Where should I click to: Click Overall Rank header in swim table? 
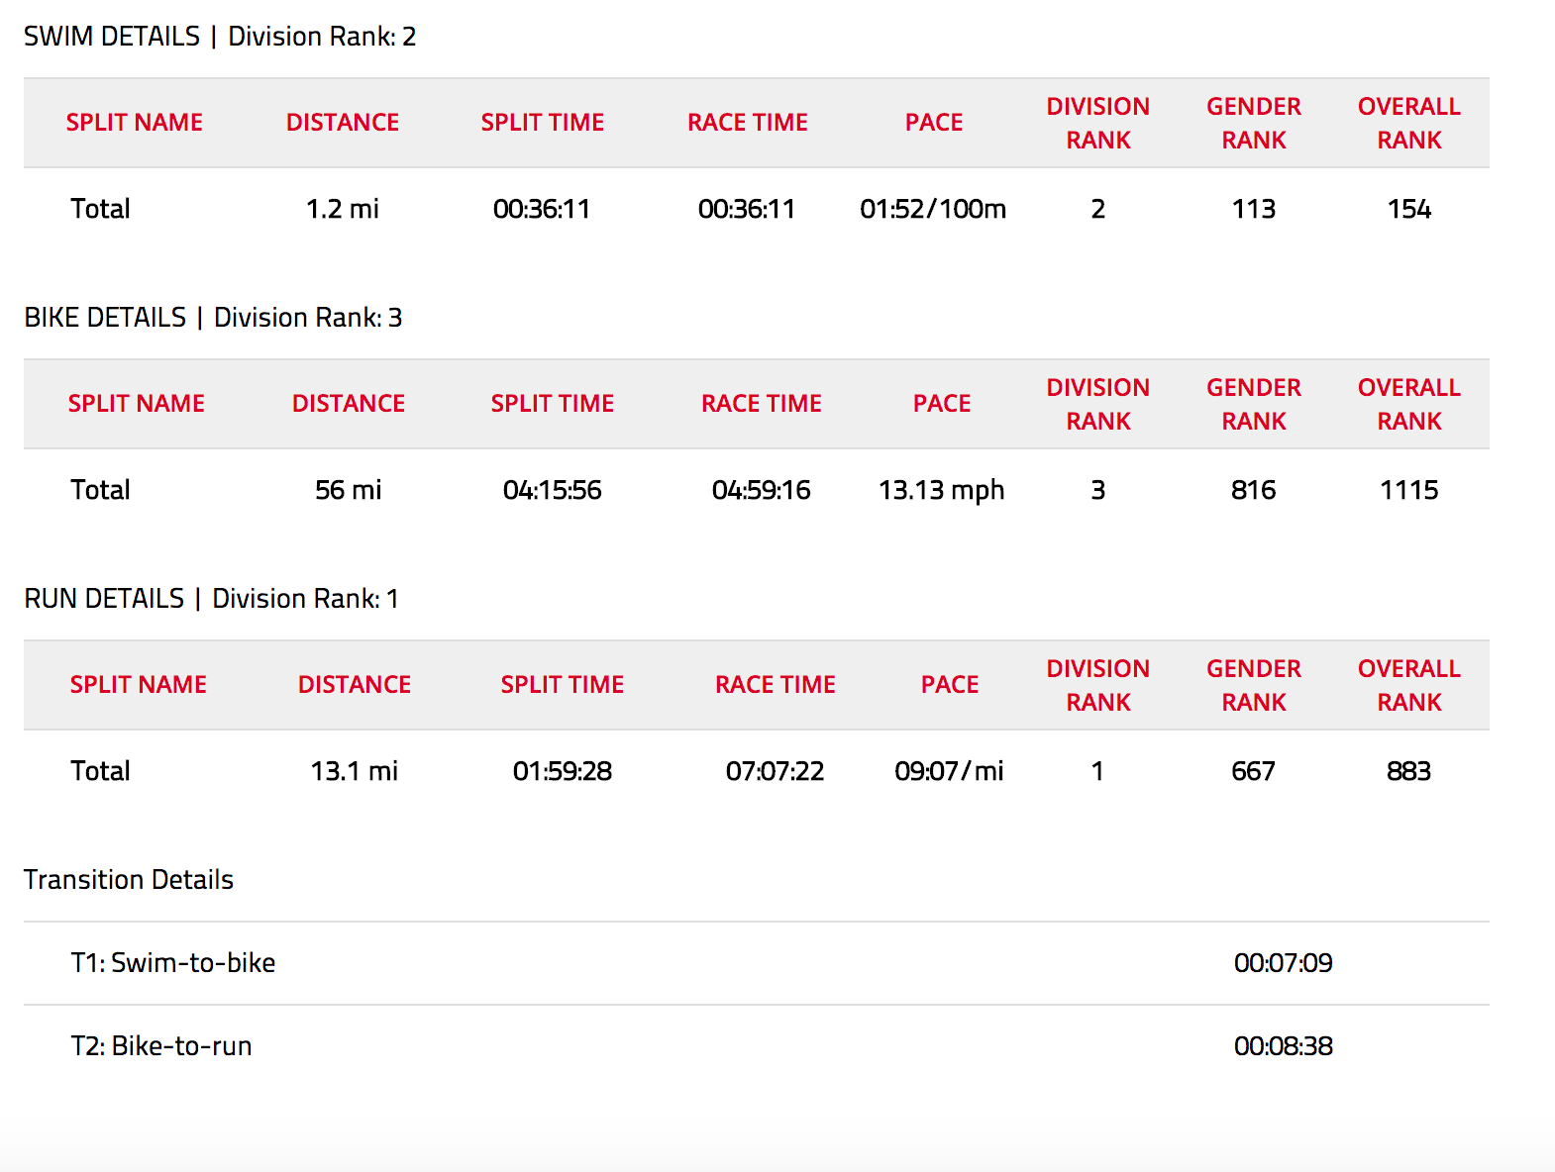tap(1407, 123)
